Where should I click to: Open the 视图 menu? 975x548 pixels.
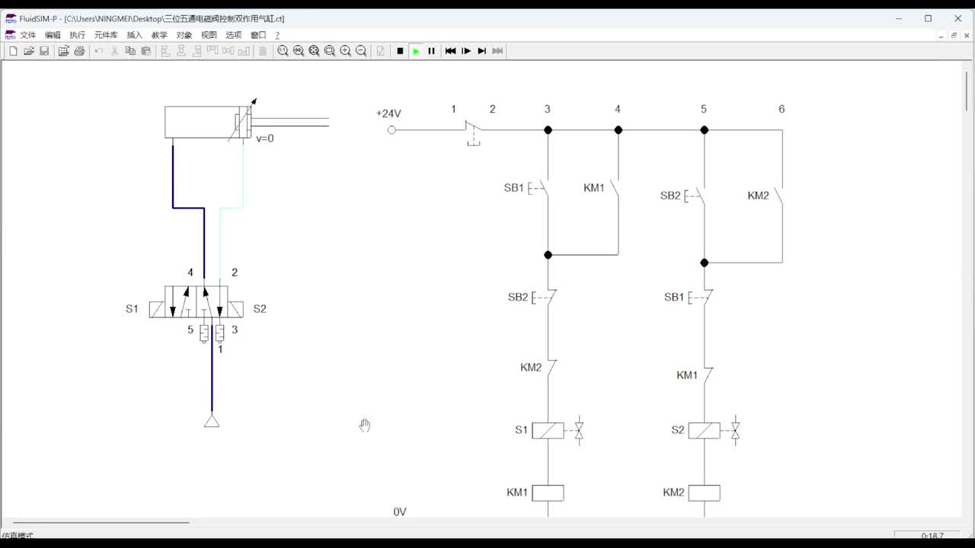click(209, 35)
